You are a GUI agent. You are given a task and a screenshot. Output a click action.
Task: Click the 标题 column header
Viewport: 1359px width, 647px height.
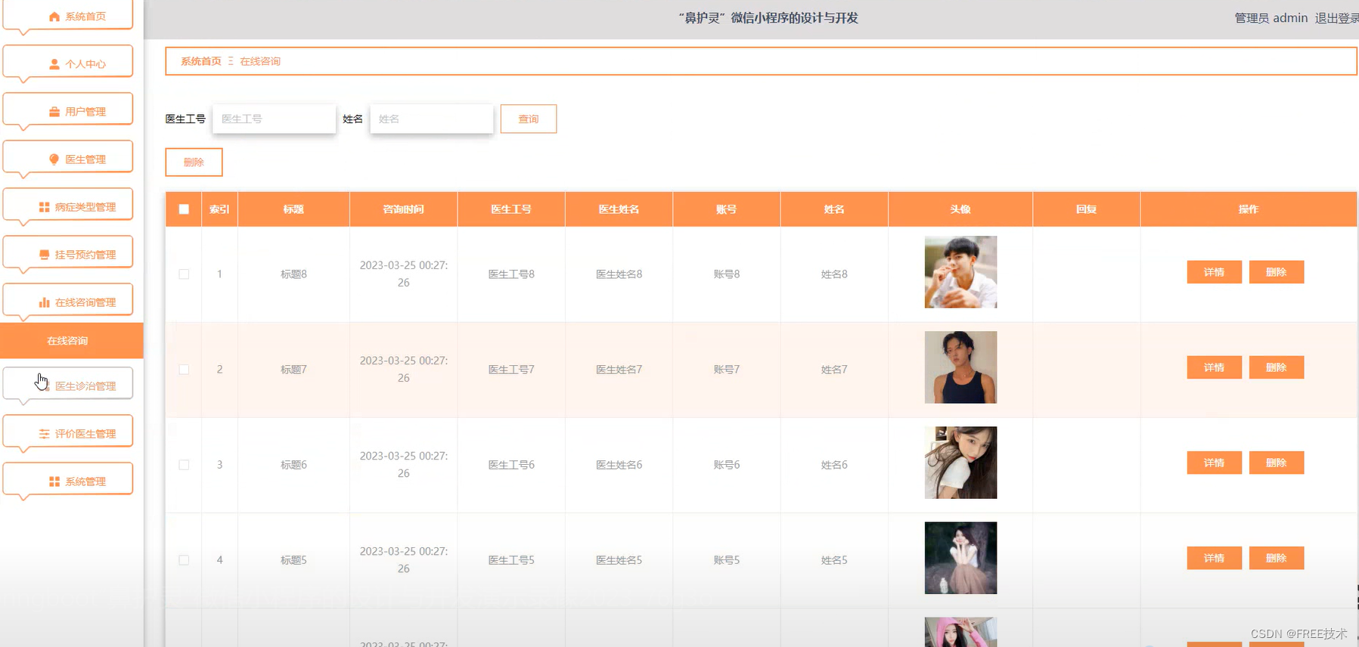pyautogui.click(x=293, y=209)
